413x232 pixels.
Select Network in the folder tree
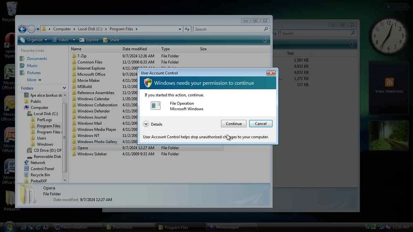tap(38, 163)
